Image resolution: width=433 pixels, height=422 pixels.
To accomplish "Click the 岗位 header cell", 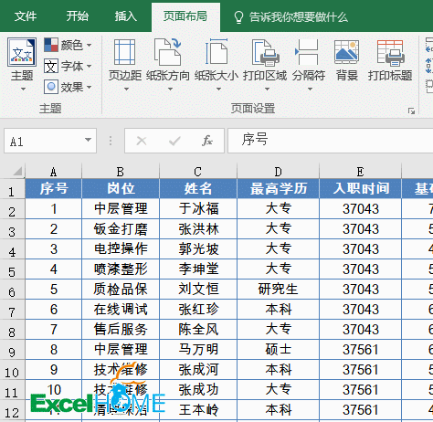I will (x=121, y=188).
